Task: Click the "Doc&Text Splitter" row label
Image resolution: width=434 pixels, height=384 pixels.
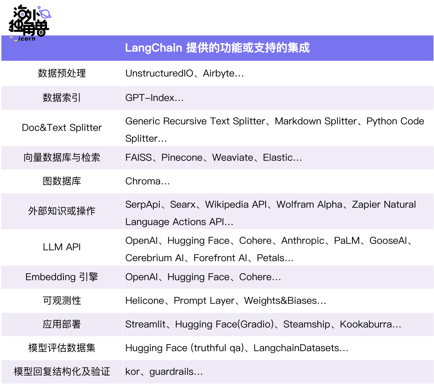Action: click(x=62, y=128)
